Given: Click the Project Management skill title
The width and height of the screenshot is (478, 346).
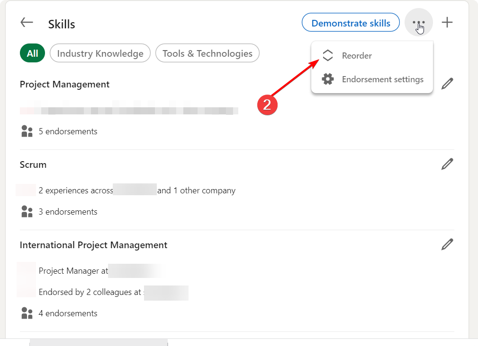Looking at the screenshot, I should [64, 84].
